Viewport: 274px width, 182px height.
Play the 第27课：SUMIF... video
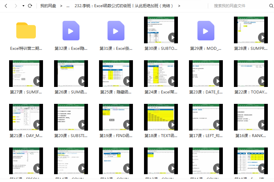[x=26, y=74]
